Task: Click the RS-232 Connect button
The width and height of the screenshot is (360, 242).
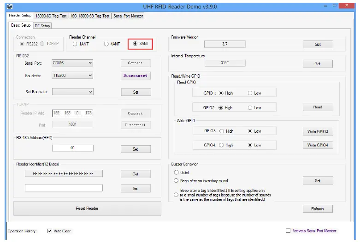Action: 136,63
